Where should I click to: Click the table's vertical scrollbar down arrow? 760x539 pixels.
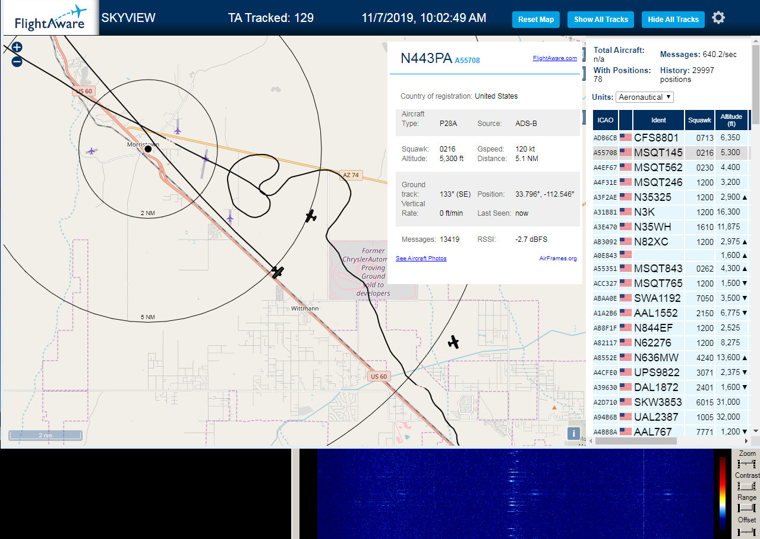[x=756, y=431]
